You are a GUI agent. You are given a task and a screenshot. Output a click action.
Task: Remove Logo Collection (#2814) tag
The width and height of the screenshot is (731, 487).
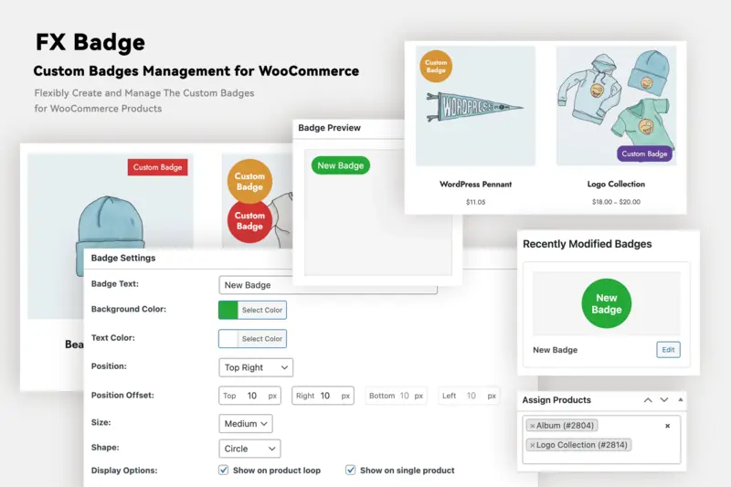click(533, 445)
